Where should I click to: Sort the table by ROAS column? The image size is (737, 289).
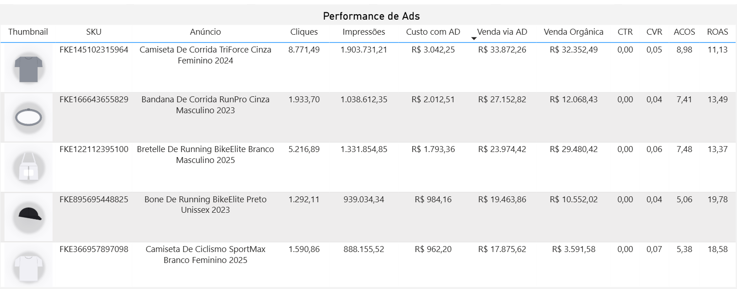coord(717,32)
